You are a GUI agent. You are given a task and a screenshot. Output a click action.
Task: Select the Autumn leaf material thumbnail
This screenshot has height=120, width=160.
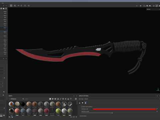[11, 104]
